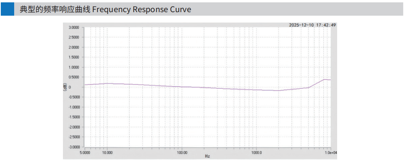Image resolution: width=404 pixels, height=163 pixels.
Task: Click the positive 1.5000 y-axis label
Action: click(x=74, y=57)
